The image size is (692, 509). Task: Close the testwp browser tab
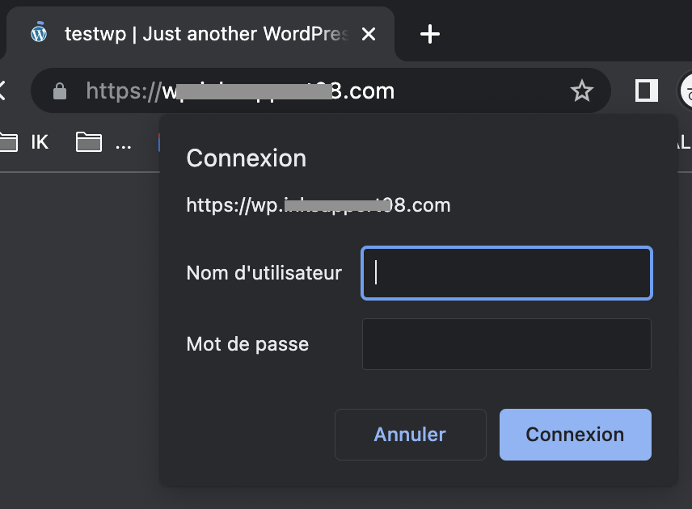tap(369, 34)
